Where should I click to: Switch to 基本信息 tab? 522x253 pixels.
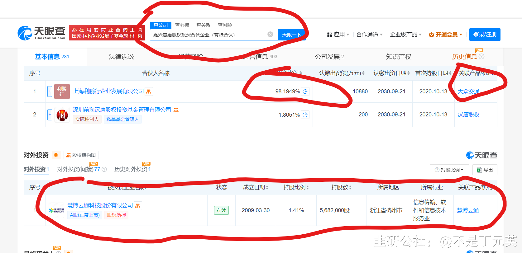coord(52,57)
